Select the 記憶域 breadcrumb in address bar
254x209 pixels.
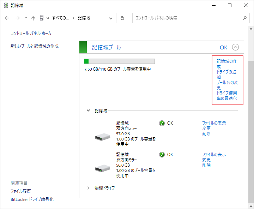coord(84,18)
